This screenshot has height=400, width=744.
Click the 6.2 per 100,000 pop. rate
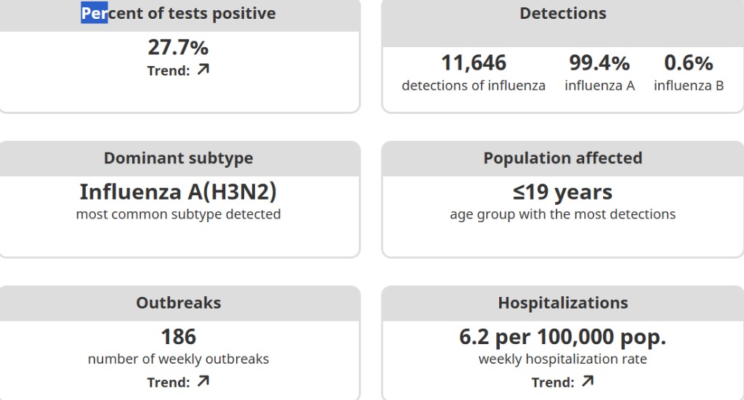tap(562, 337)
